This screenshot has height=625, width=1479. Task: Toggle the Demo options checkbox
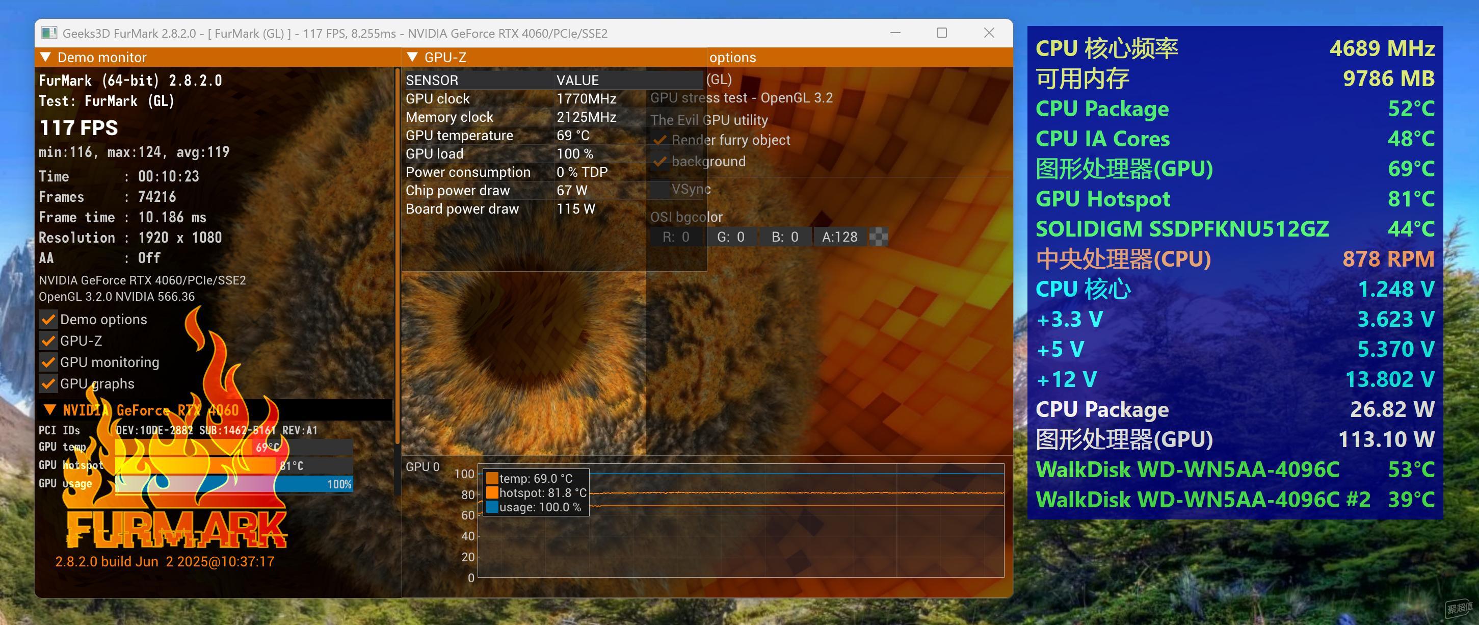(48, 320)
